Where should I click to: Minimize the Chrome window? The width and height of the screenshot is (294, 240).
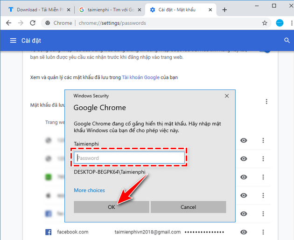tap(257, 6)
